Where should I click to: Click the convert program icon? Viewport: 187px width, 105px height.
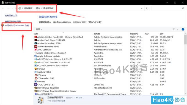[35, 81]
